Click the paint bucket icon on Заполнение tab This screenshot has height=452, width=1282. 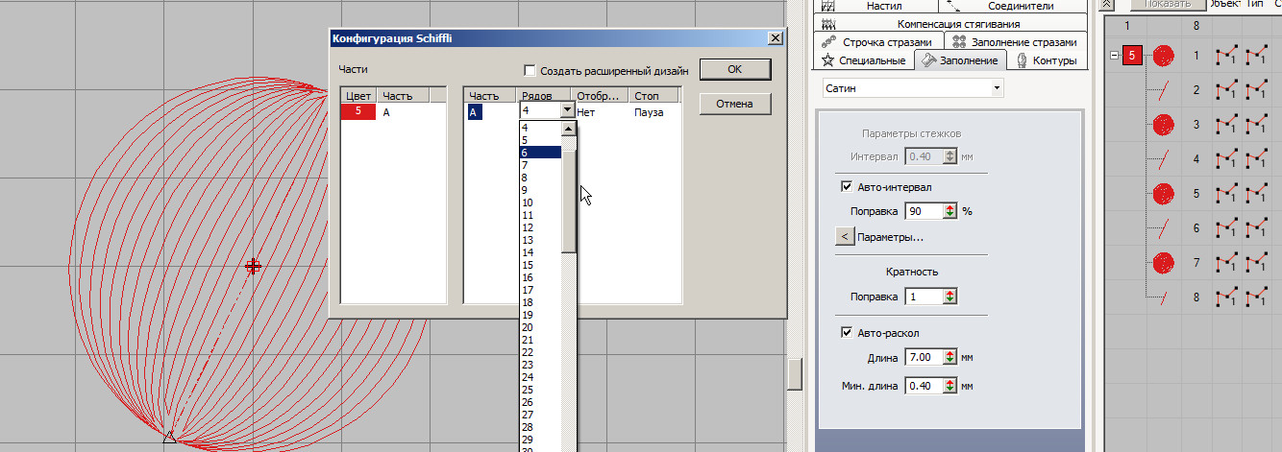928,60
